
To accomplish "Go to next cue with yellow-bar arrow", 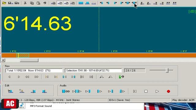I will pyautogui.click(x=56, y=77).
